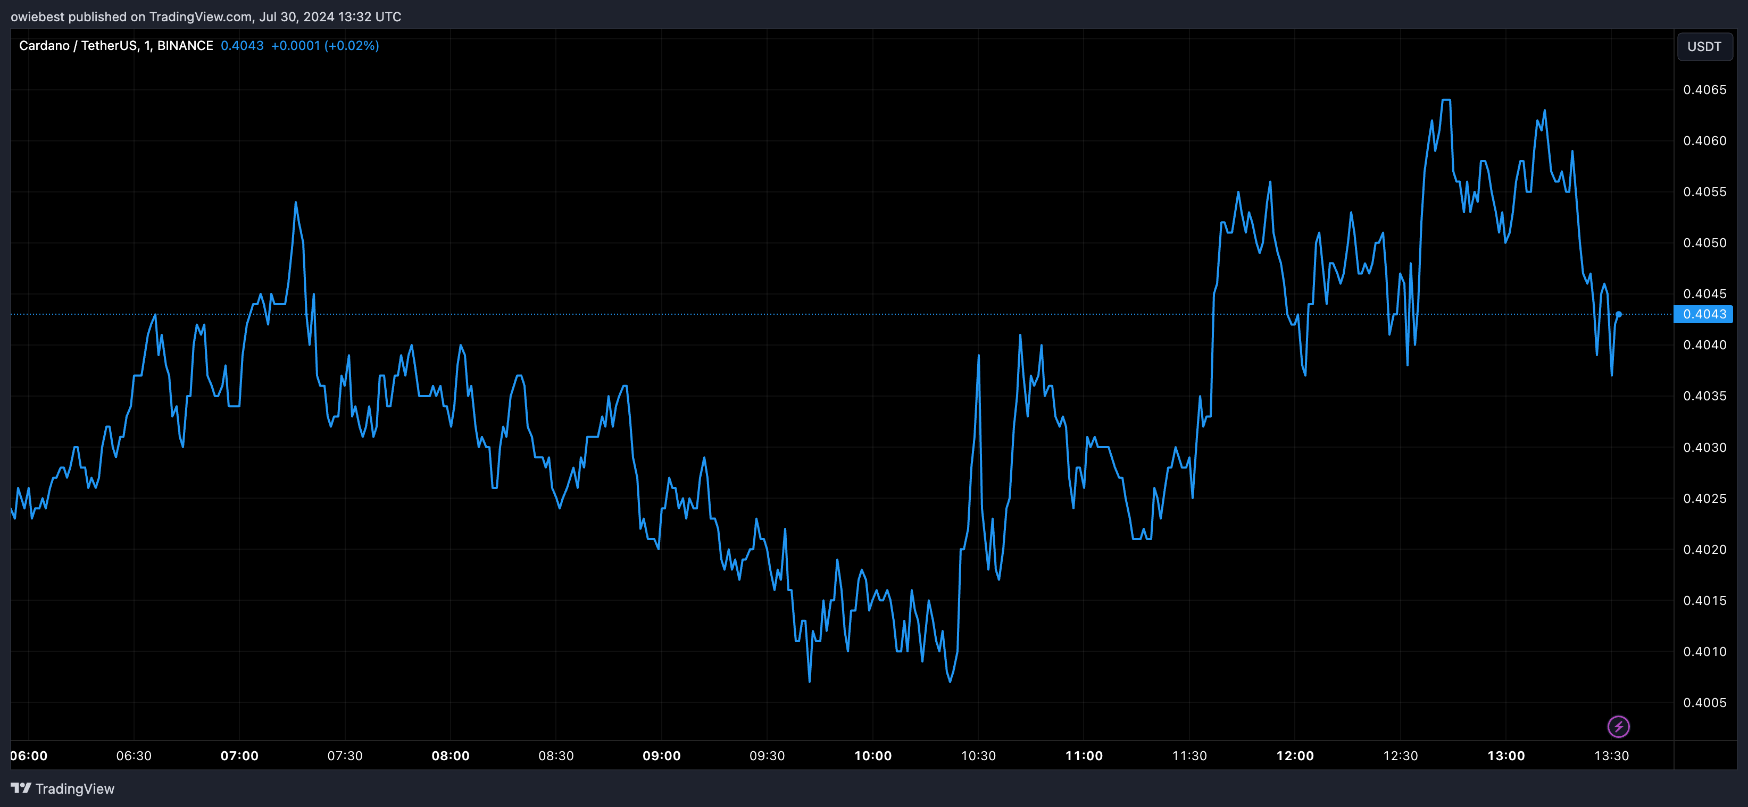Click the 06:00 time axis label
Image resolution: width=1748 pixels, height=807 pixels.
(x=29, y=755)
